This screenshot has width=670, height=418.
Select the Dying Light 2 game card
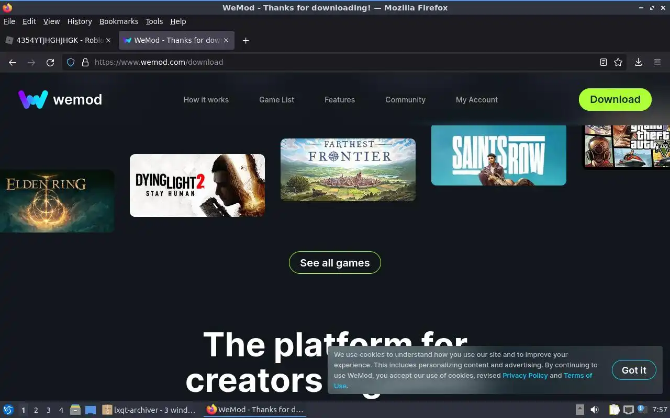(x=197, y=185)
